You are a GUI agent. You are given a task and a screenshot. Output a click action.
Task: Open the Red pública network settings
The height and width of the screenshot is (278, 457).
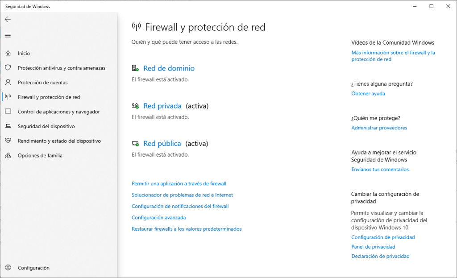click(162, 144)
